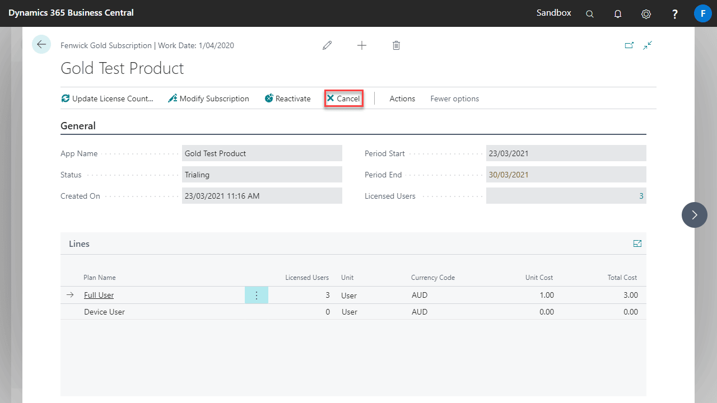Click Unit Cost 1.00 in Full User row
Screen dimensions: 717x403
[x=547, y=295]
